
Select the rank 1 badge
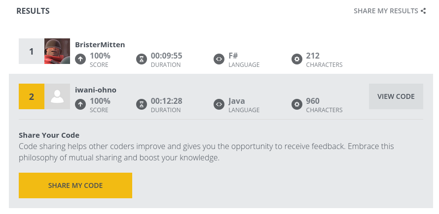click(32, 51)
